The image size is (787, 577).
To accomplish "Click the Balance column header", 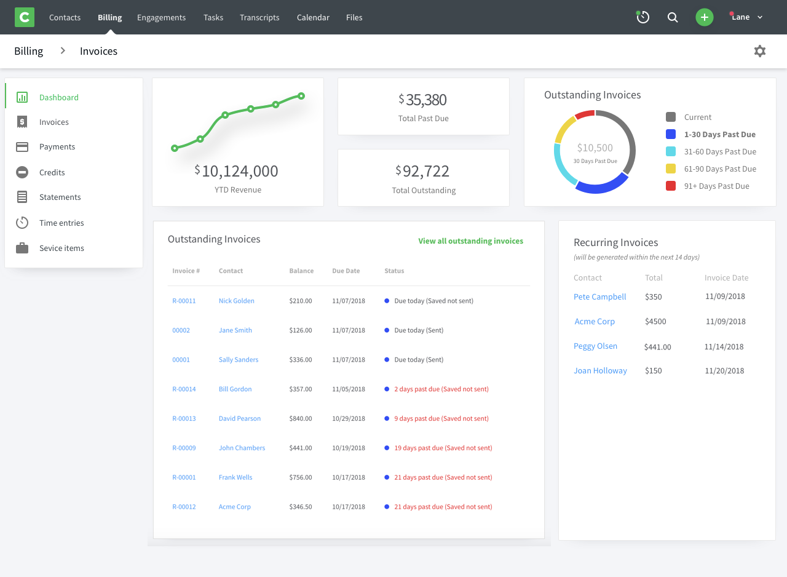I will (x=301, y=271).
